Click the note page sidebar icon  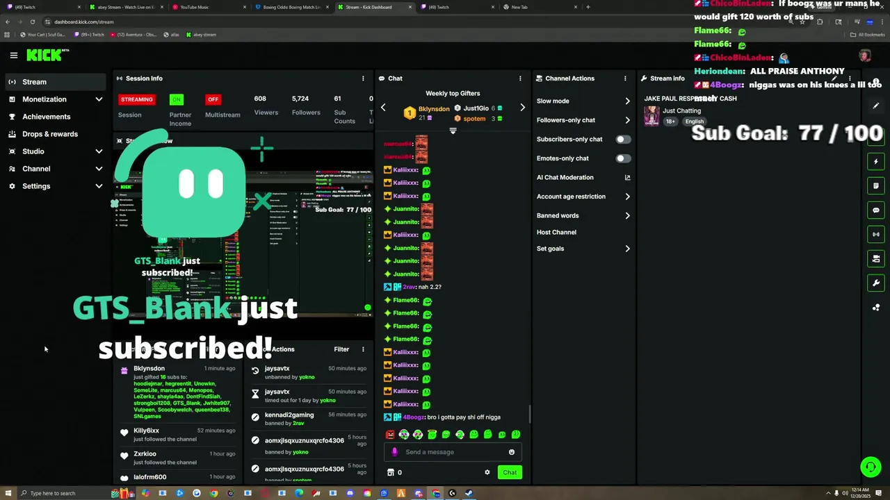[x=876, y=185]
